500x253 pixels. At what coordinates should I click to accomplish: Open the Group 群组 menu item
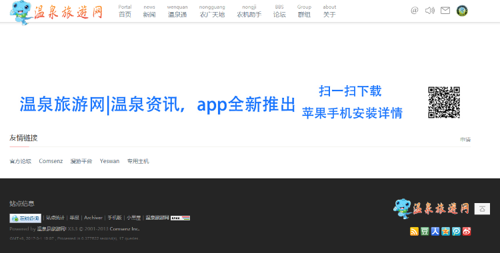click(x=304, y=11)
